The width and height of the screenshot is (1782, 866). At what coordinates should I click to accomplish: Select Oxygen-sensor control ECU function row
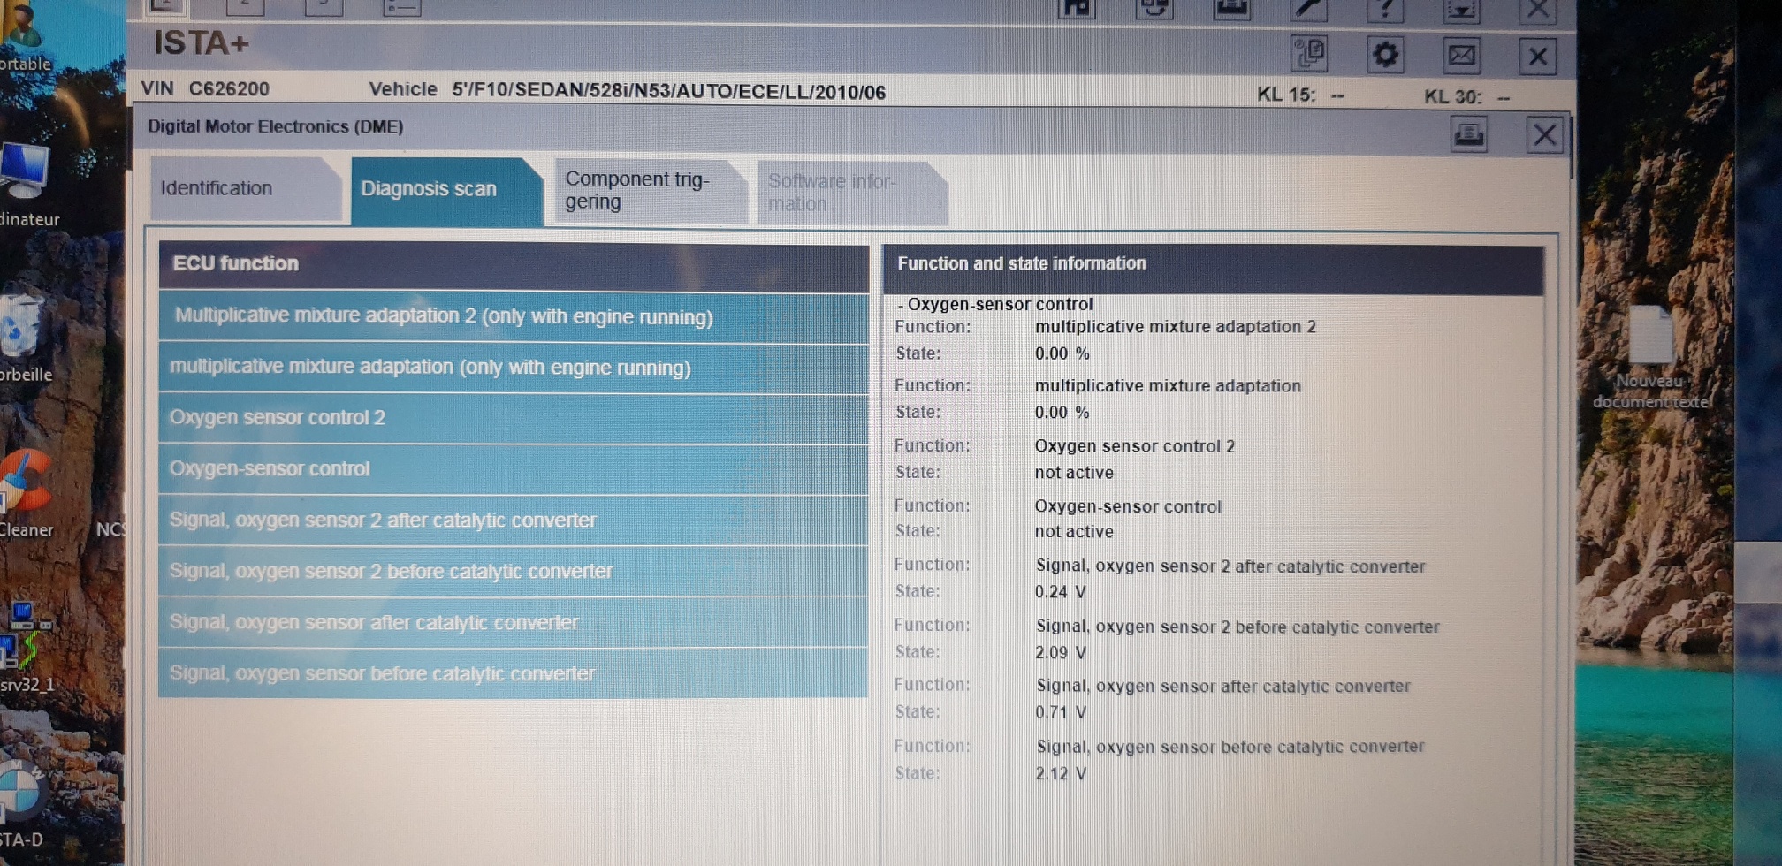click(x=513, y=469)
